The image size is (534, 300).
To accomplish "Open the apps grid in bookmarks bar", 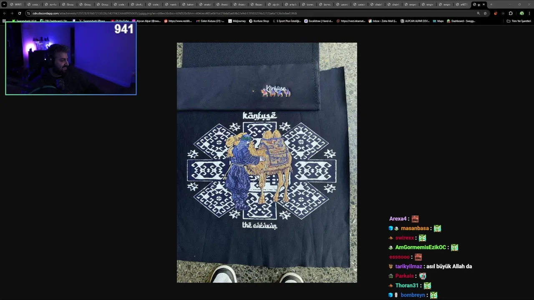I will pos(4,21).
